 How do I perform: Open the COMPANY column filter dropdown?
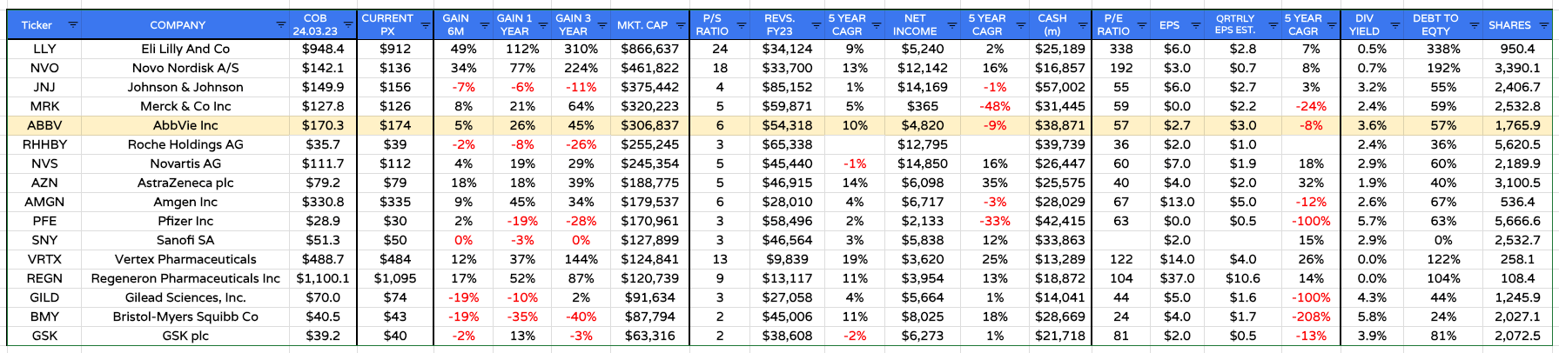[280, 25]
